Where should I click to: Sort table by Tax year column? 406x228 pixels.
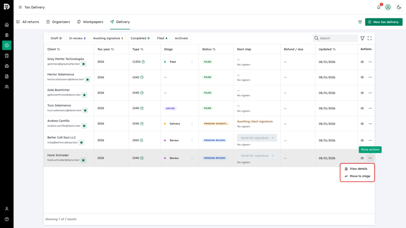pyautogui.click(x=105, y=49)
